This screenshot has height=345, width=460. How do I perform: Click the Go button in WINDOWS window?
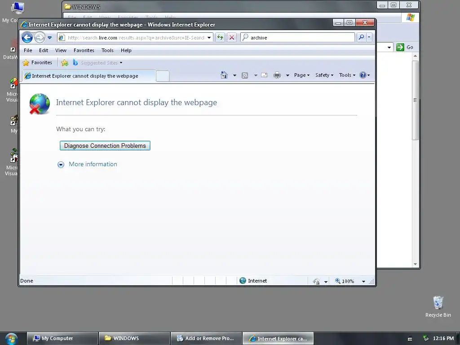coord(405,47)
